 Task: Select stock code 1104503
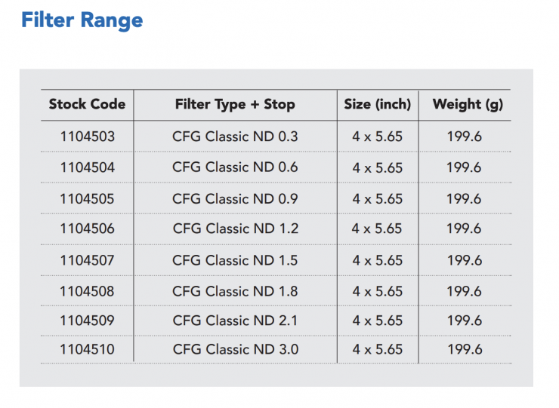87,137
